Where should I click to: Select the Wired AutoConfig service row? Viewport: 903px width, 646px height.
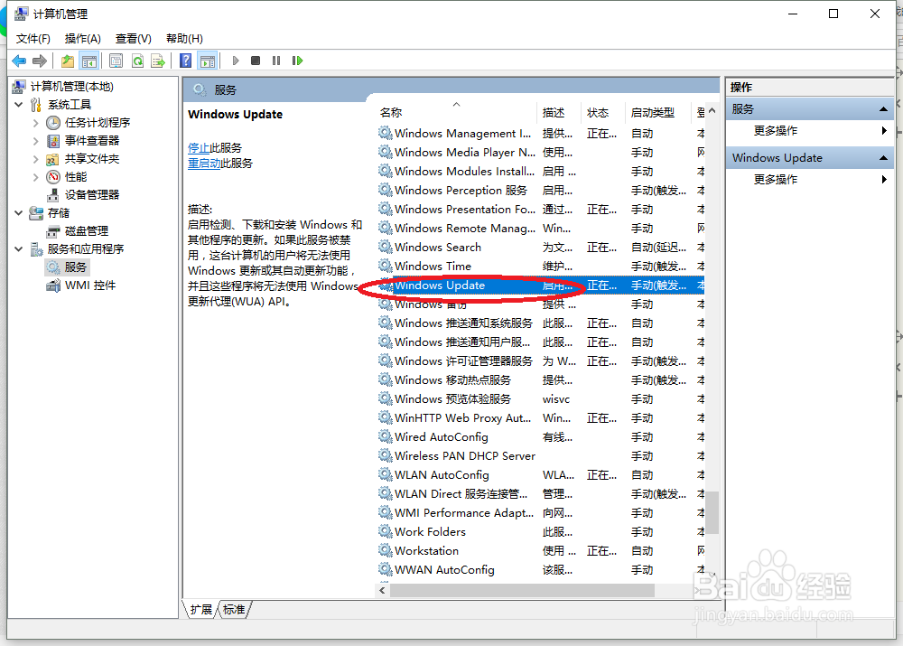[x=540, y=436]
